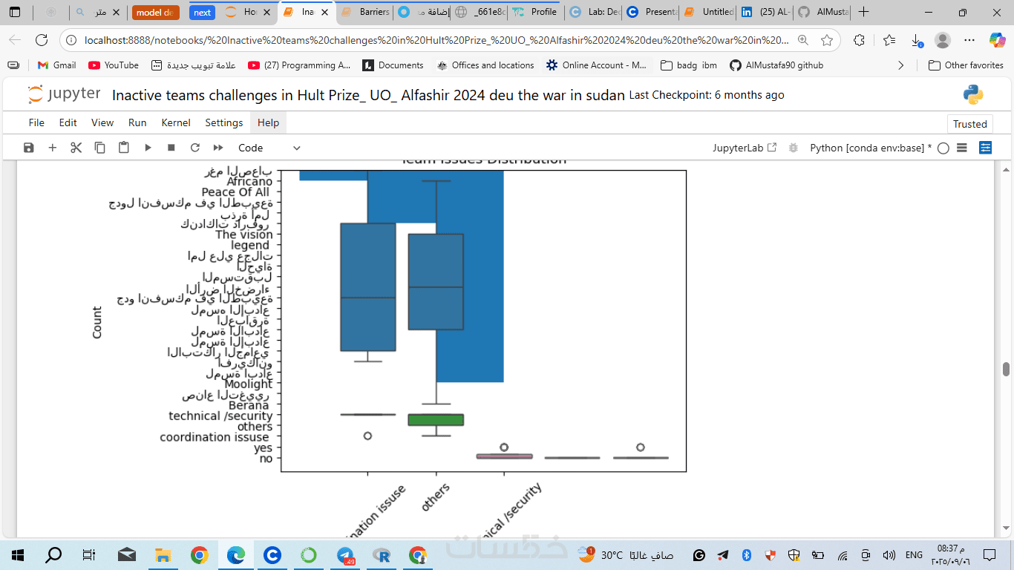Open the notifications icon in the taskbar
1014x570 pixels.
pos(989,554)
